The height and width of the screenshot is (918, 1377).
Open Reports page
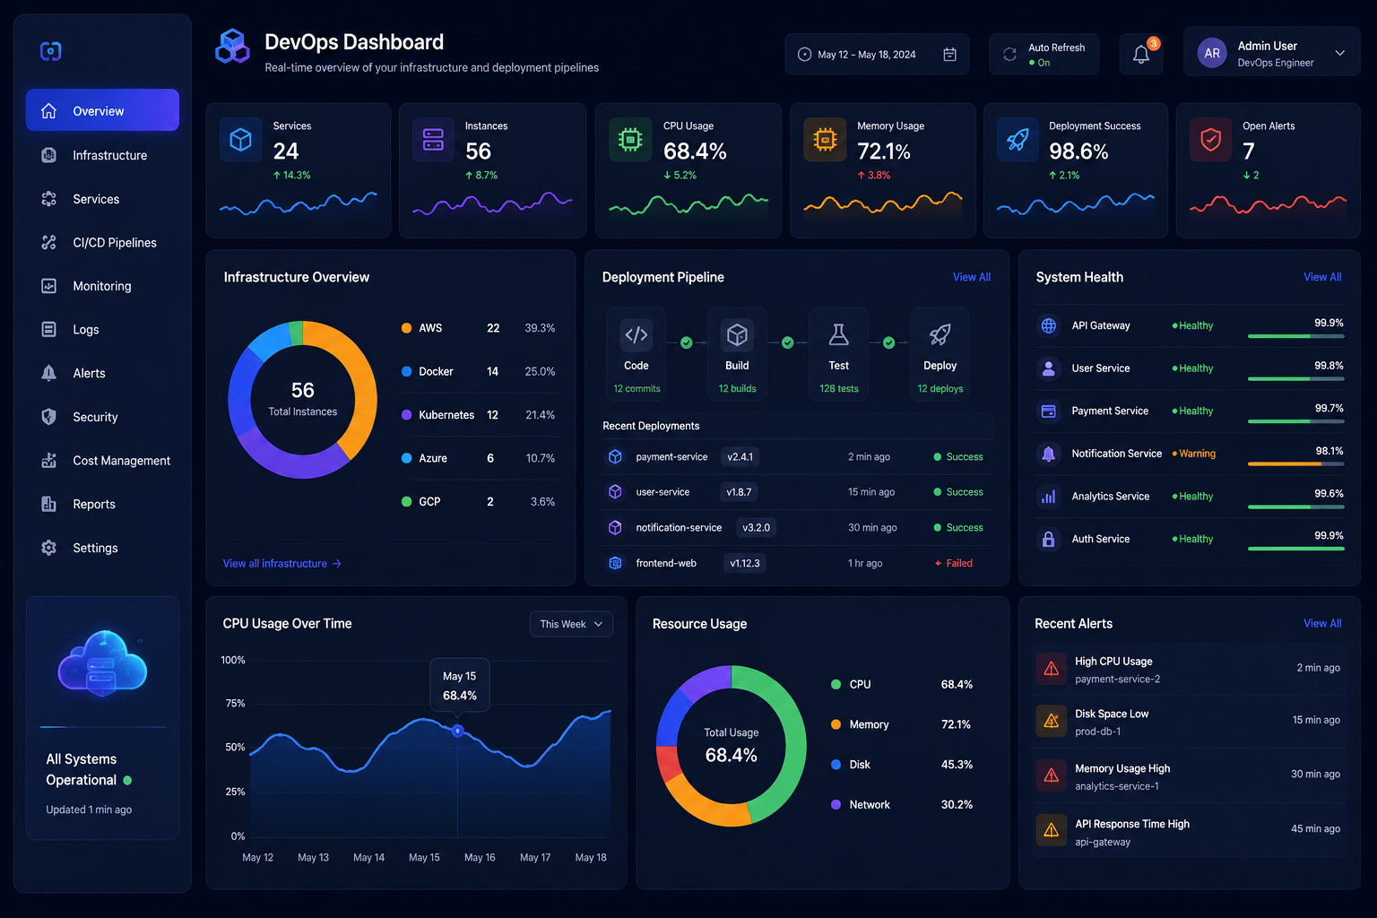102,504
